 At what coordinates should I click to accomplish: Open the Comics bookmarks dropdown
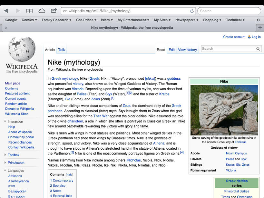tap(29, 20)
